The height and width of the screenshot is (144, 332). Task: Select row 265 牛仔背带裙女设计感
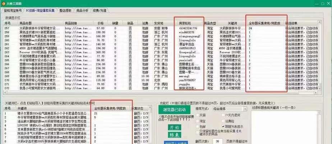coord(161,60)
